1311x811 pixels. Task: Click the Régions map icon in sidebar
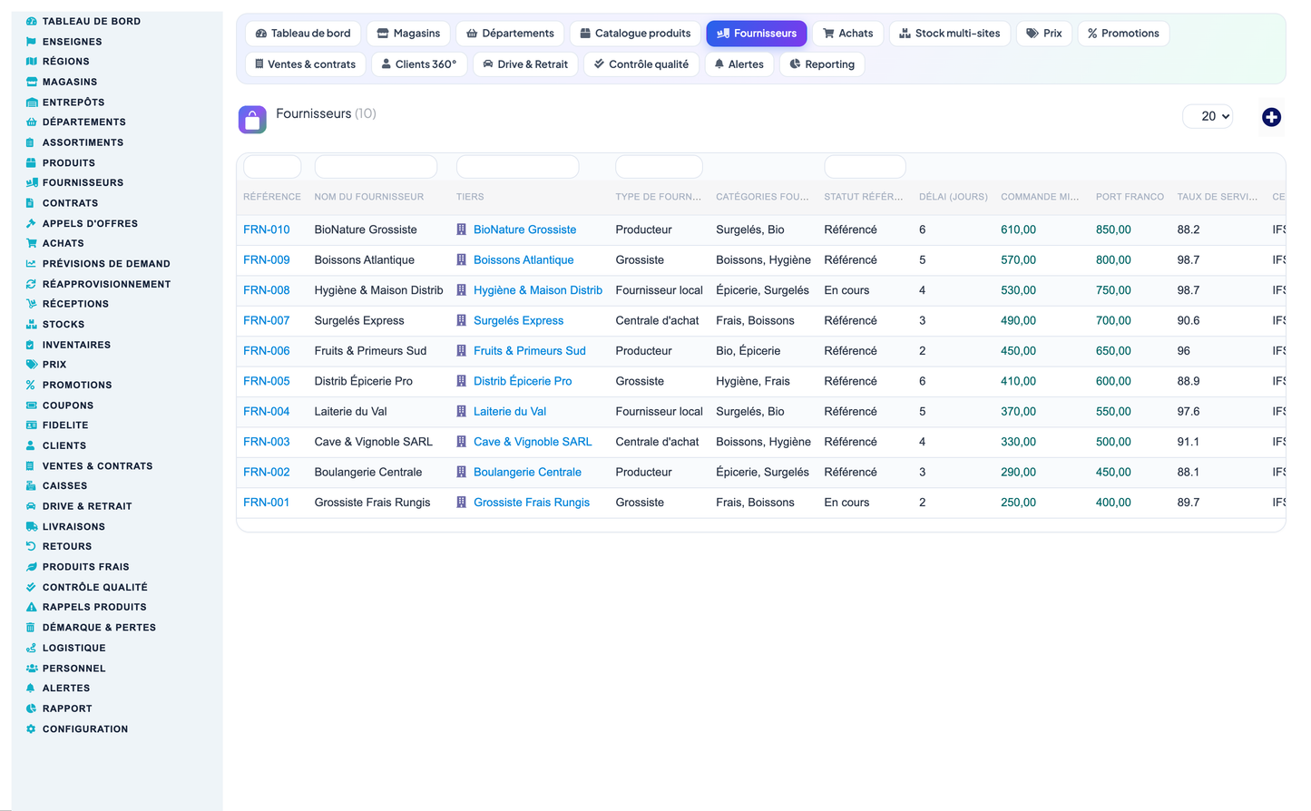tap(32, 62)
